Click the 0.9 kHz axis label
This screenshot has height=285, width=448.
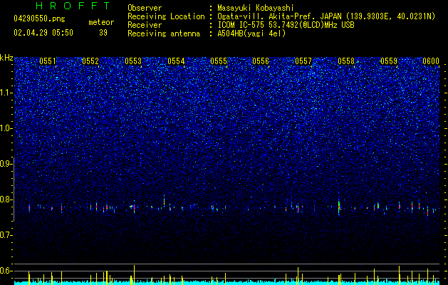click(x=6, y=164)
